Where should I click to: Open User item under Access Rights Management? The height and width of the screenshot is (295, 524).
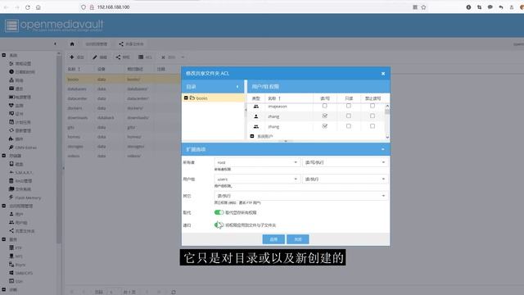[16, 214]
